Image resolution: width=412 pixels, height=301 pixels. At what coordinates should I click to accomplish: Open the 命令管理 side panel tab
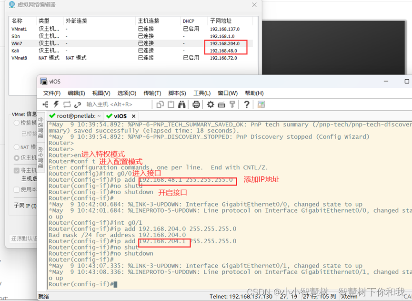41,157
